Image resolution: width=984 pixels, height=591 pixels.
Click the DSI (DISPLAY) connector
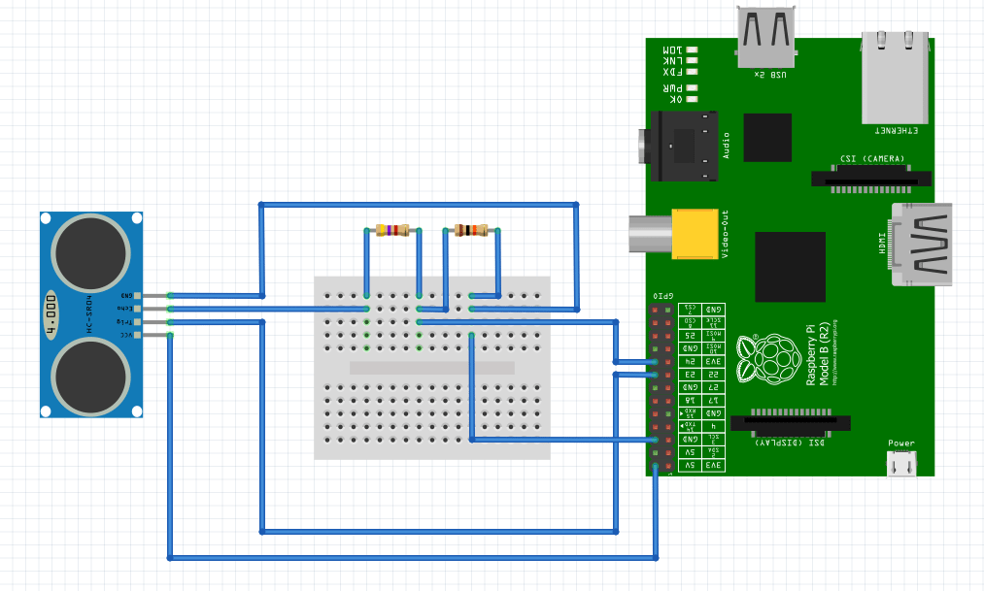click(789, 423)
